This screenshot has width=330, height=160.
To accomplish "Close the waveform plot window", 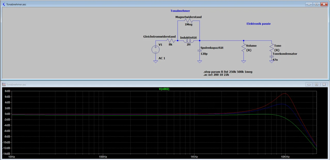I will (x=324, y=84).
